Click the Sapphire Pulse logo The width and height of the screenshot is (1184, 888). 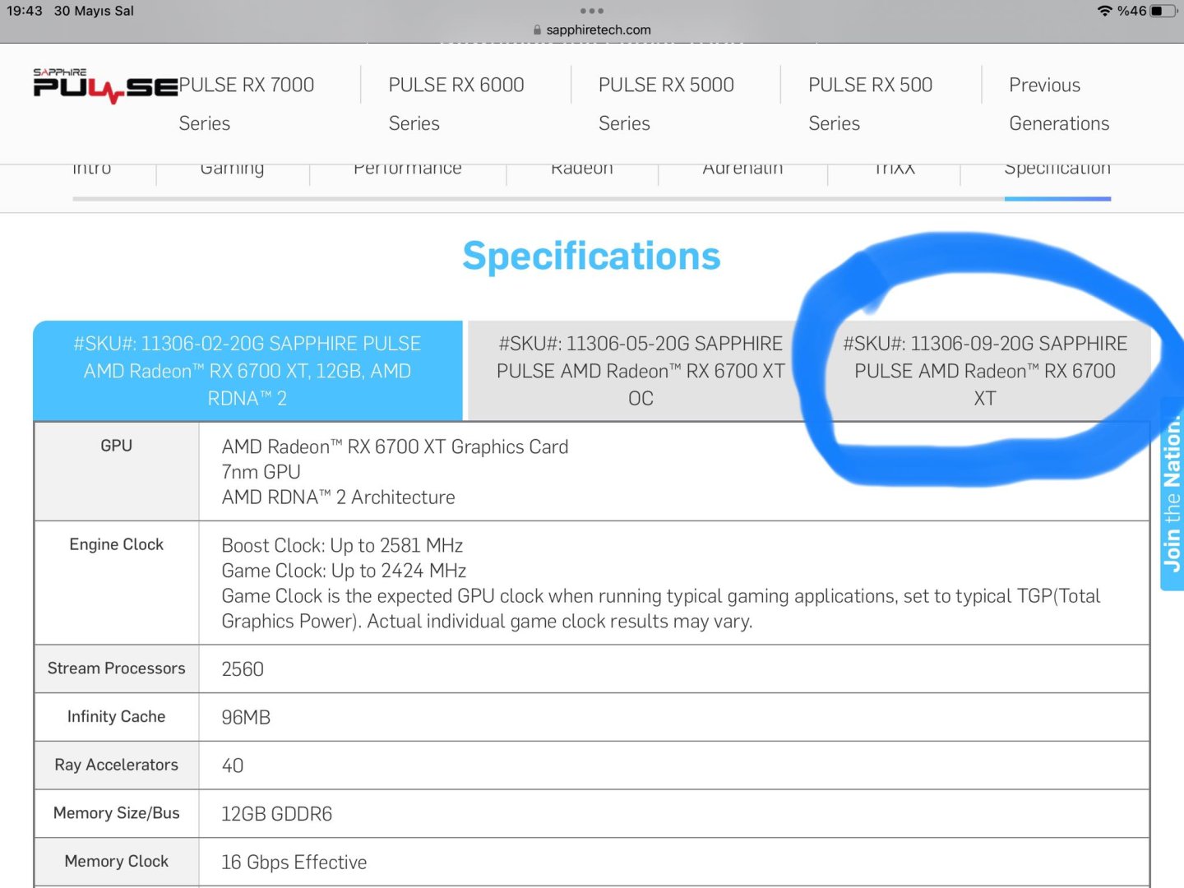pyautogui.click(x=105, y=86)
